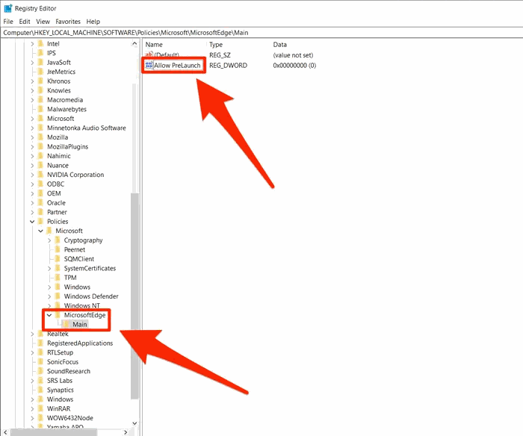Collapse the Policies key
Image resolution: width=523 pixels, height=436 pixels.
32,221
